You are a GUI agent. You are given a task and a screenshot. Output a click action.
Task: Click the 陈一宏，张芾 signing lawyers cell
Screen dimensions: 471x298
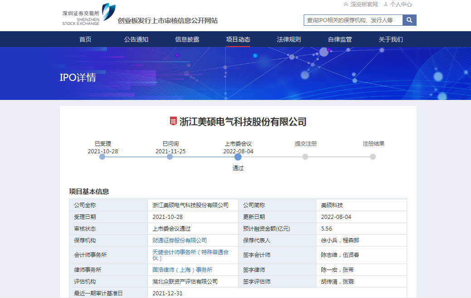[362, 270]
